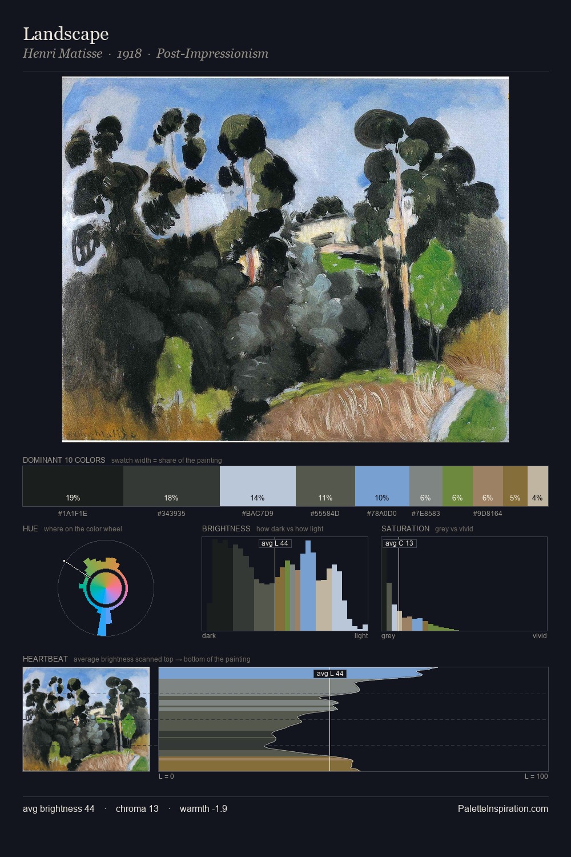This screenshot has height=857, width=571.
Task: Click the dark gold swatch labeled 5%
Action: click(515, 486)
